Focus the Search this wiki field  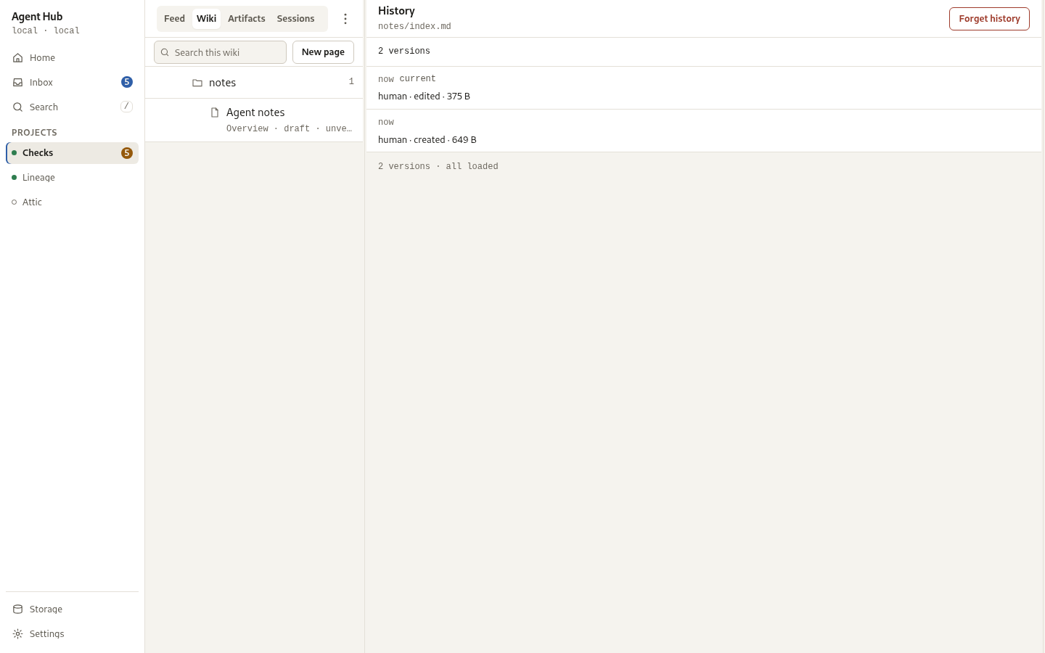(220, 52)
